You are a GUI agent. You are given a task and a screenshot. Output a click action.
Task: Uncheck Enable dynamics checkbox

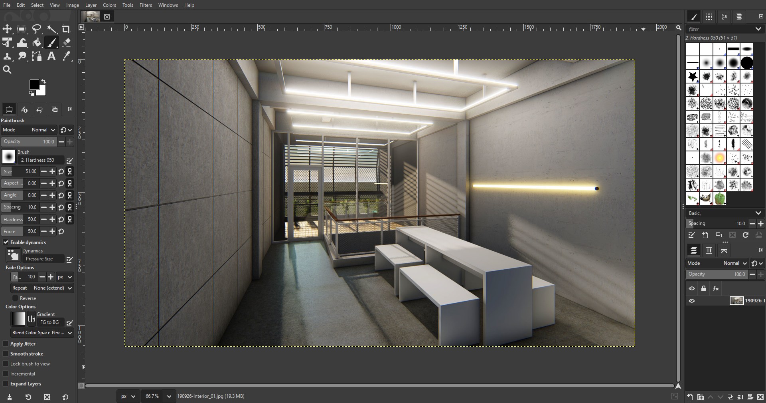click(x=6, y=242)
